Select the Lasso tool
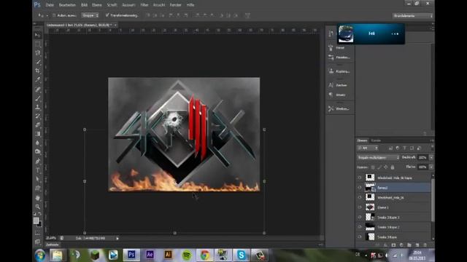 [37, 53]
